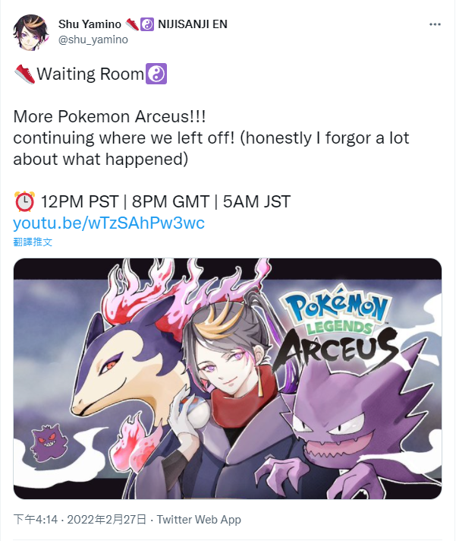The height and width of the screenshot is (541, 456).
Task: Click the purple yin-yang emoji after Waiting Room
Action: (156, 74)
